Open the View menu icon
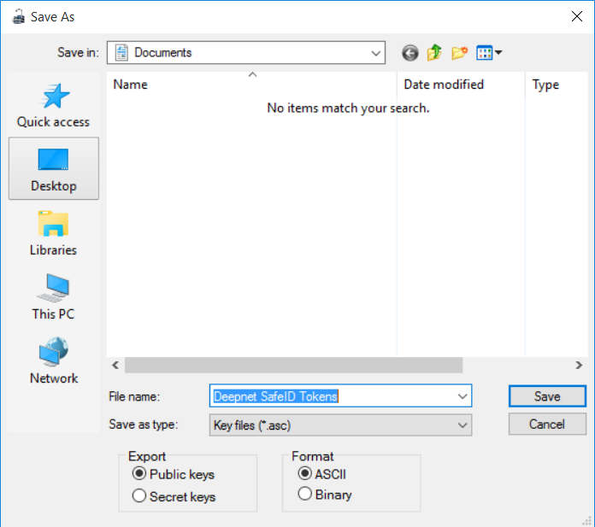The height and width of the screenshot is (527, 595). [x=489, y=53]
